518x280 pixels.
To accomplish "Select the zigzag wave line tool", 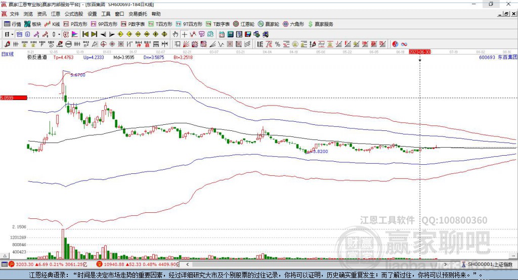I will (x=221, y=44).
